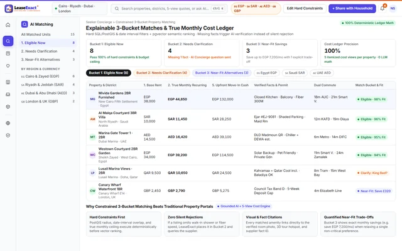Open the Cairo Riyadh Dubai London selector
Screen dimensions: 402x251
coord(80,8)
